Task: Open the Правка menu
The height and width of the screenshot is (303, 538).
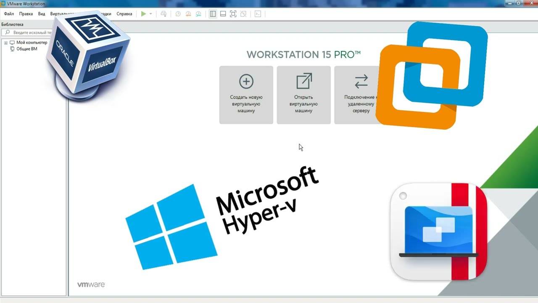Action: pyautogui.click(x=26, y=14)
